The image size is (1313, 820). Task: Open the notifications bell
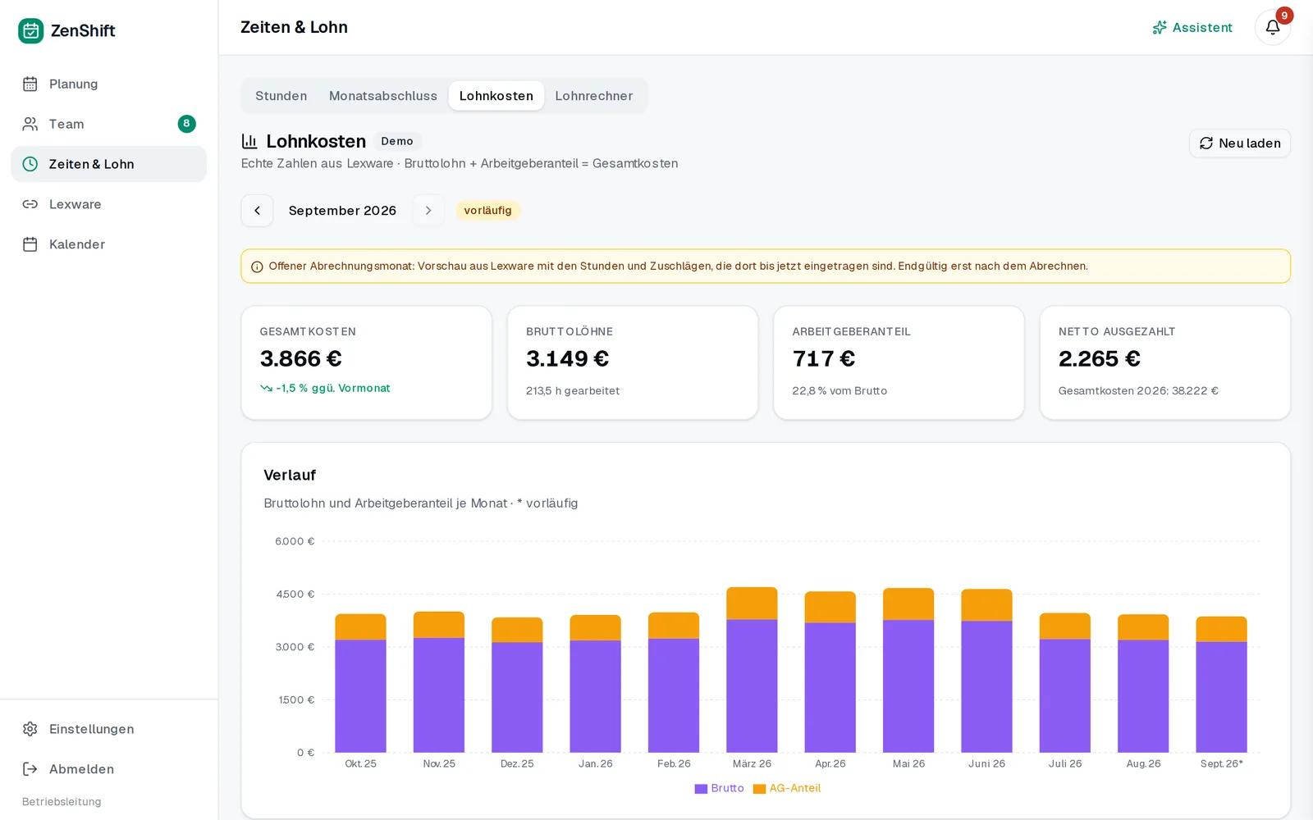coord(1272,27)
